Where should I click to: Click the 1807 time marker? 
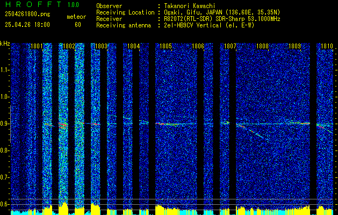coord(230,46)
